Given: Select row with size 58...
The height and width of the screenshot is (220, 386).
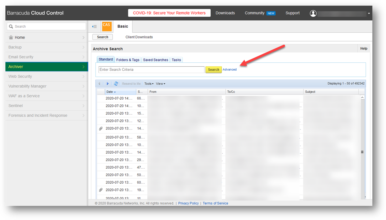Looking at the screenshot, I should coord(229,137).
